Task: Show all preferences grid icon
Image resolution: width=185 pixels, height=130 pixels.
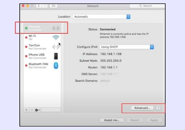Action: click(x=53, y=6)
